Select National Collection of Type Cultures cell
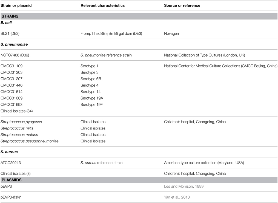Screen dimensions: 278x203 (204, 55)
